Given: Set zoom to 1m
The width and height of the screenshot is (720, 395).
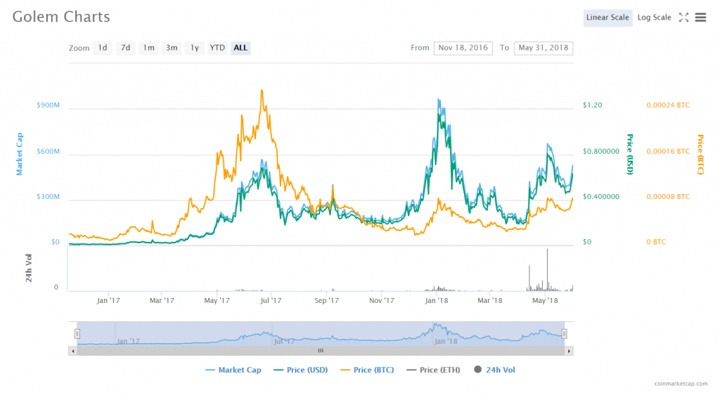Looking at the screenshot, I should pos(148,48).
